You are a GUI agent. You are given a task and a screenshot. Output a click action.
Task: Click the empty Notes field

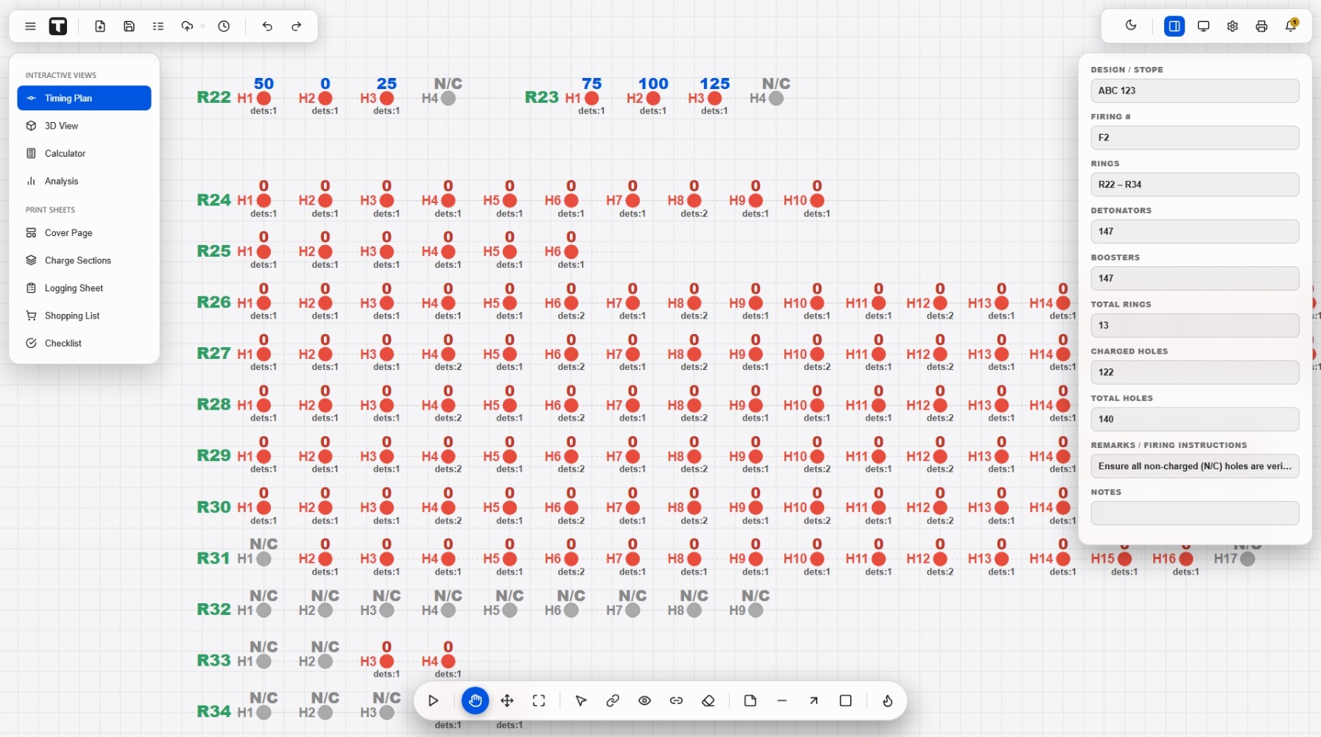(1194, 513)
